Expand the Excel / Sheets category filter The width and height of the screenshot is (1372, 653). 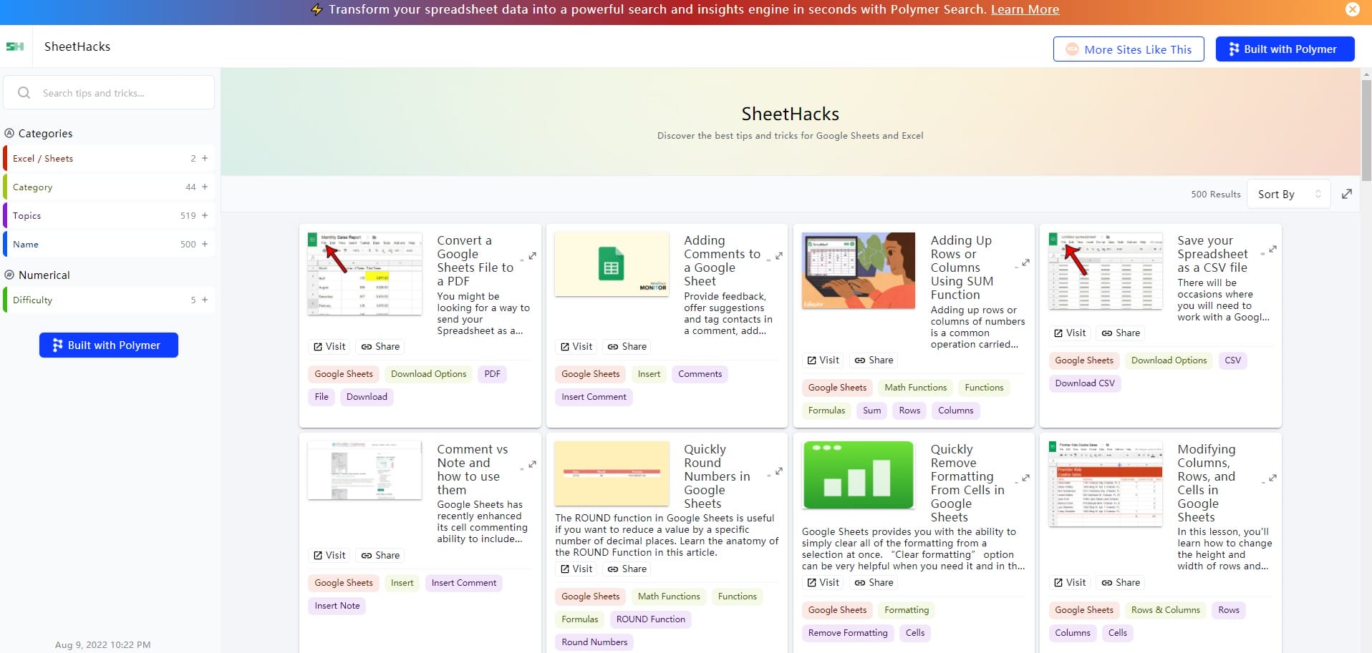tap(205, 159)
